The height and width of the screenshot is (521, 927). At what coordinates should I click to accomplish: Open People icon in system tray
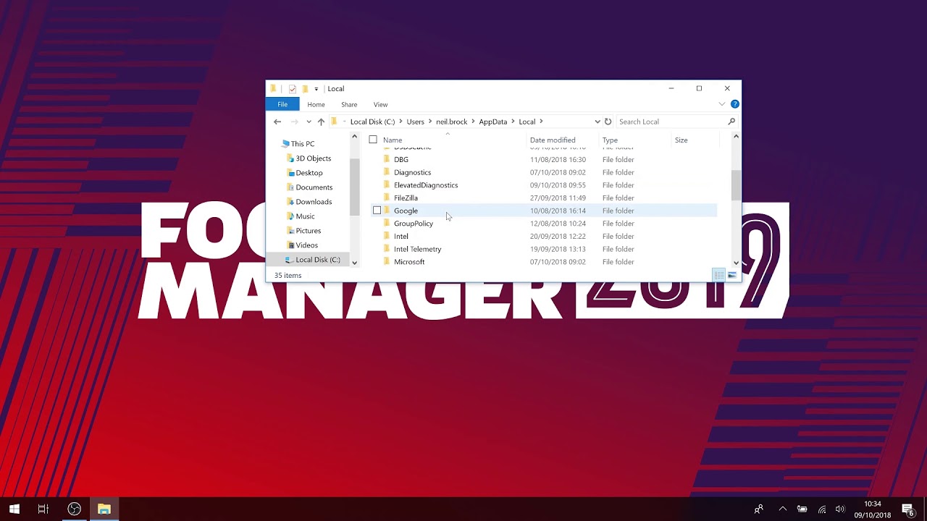758,509
